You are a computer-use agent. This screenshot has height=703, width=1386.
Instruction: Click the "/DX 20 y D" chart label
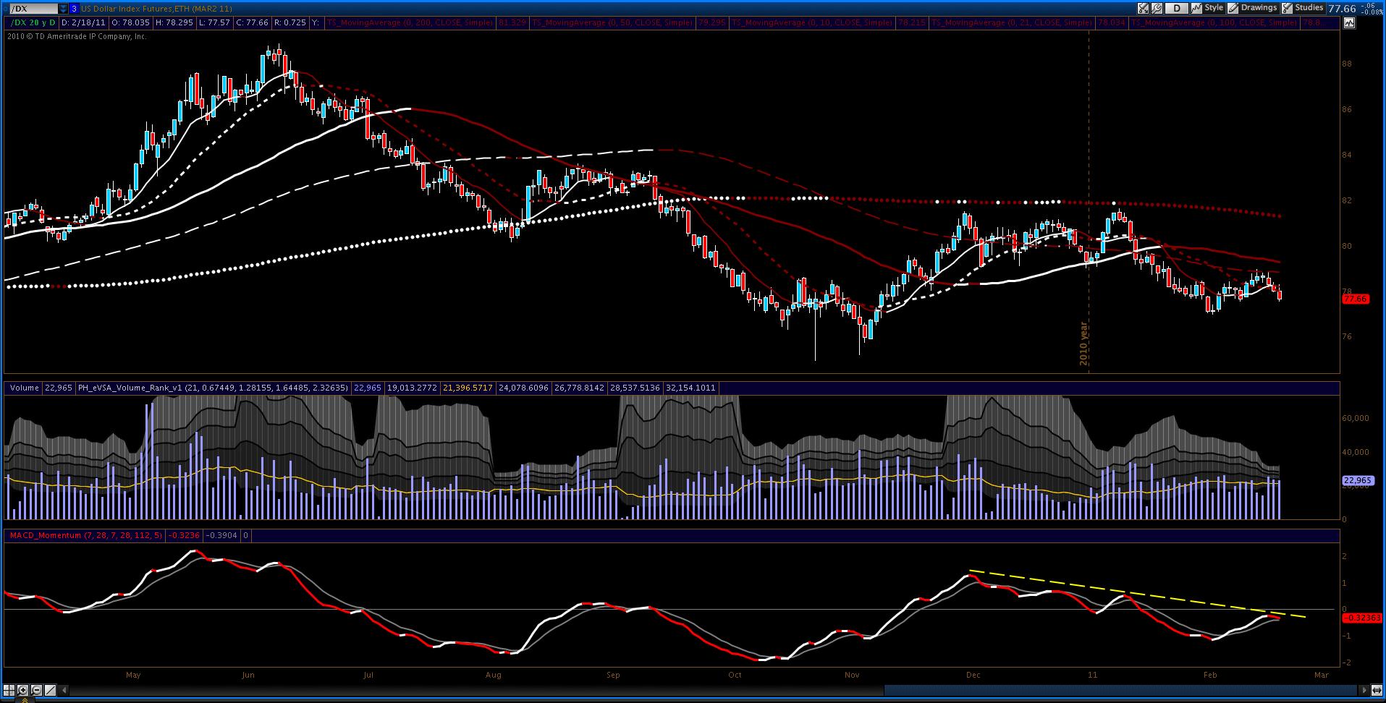pyautogui.click(x=33, y=22)
